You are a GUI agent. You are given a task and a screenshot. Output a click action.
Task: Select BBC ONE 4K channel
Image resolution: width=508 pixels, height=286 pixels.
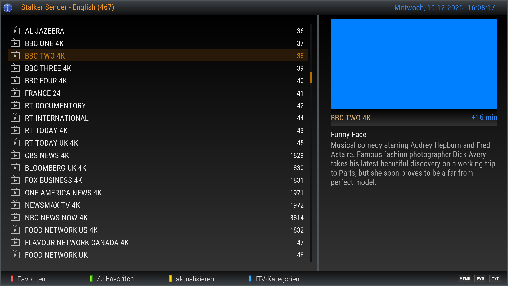(x=44, y=43)
